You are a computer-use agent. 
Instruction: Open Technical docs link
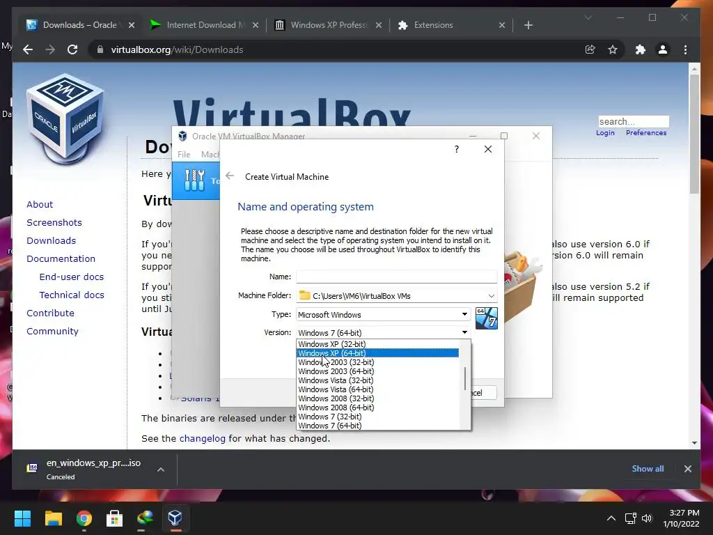tap(72, 295)
